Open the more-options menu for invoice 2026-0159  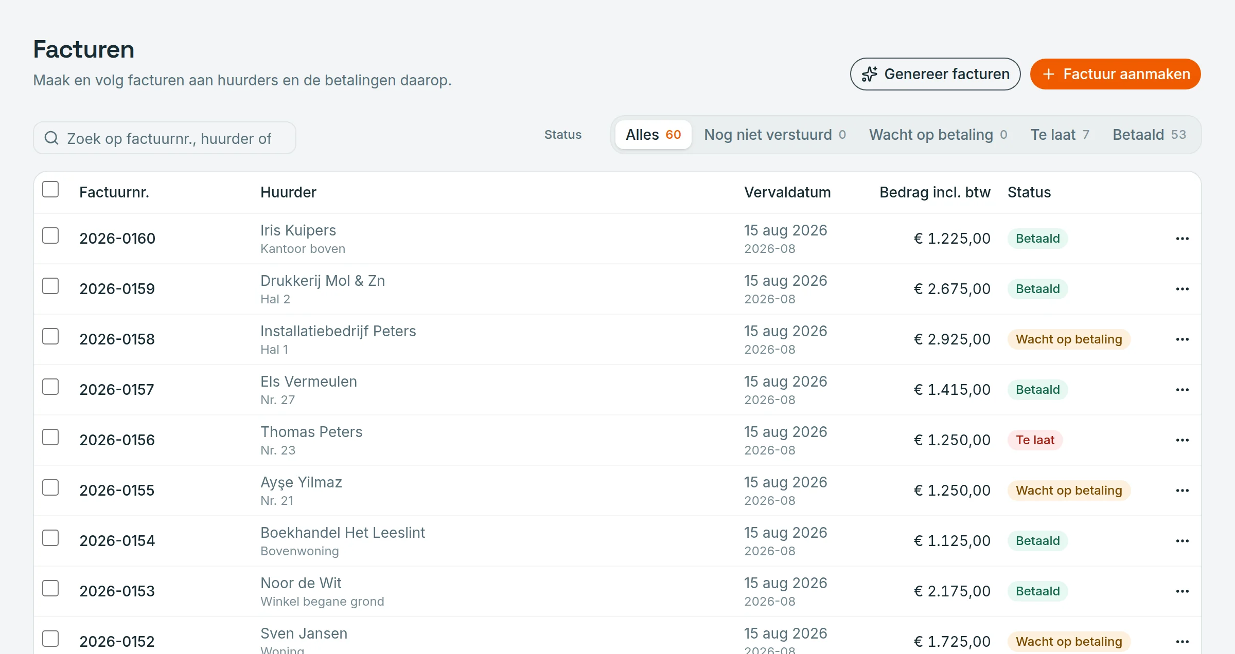(1182, 289)
